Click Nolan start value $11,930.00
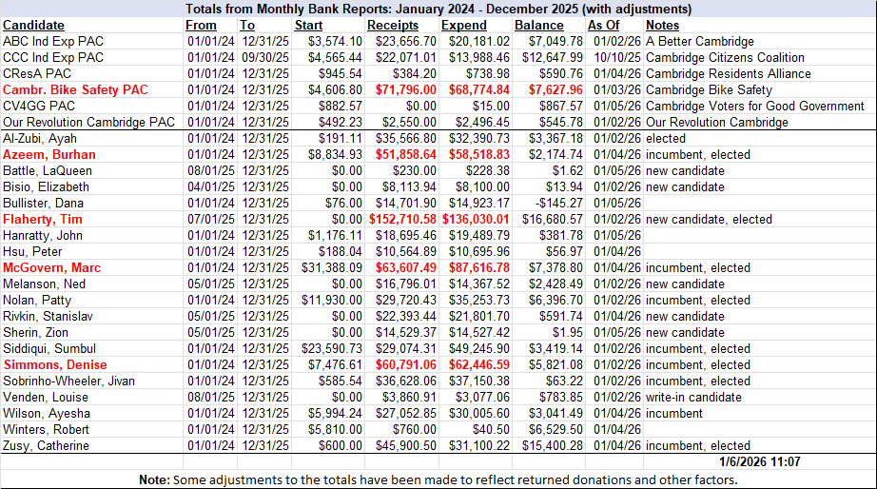 [332, 301]
